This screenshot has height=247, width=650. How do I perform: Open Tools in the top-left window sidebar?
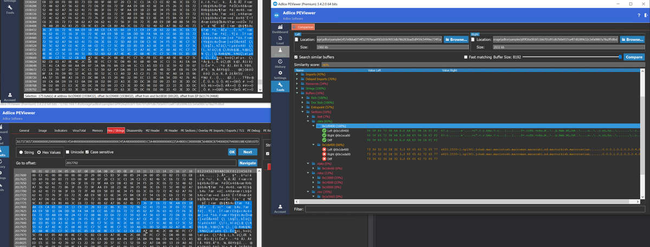click(x=10, y=10)
